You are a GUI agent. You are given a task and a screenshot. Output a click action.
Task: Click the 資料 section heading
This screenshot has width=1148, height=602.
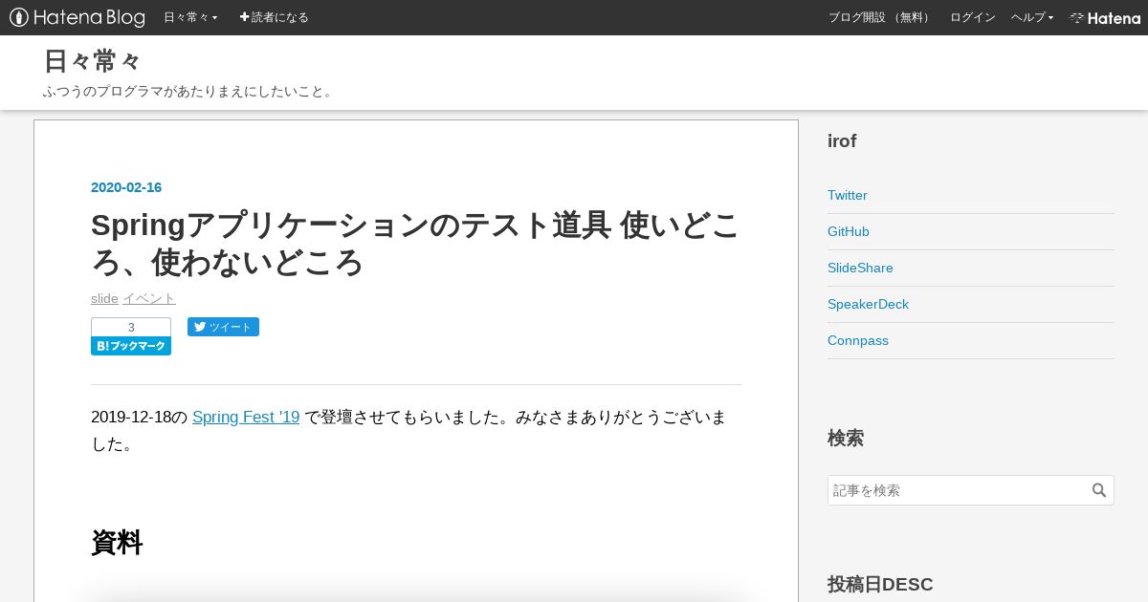(x=117, y=543)
